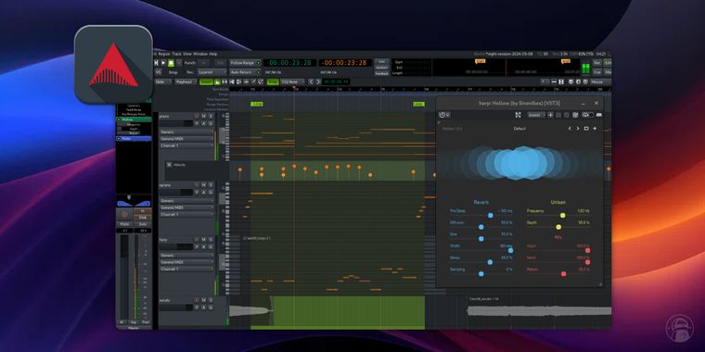
Task: Mute the harp track
Action: tap(203, 240)
